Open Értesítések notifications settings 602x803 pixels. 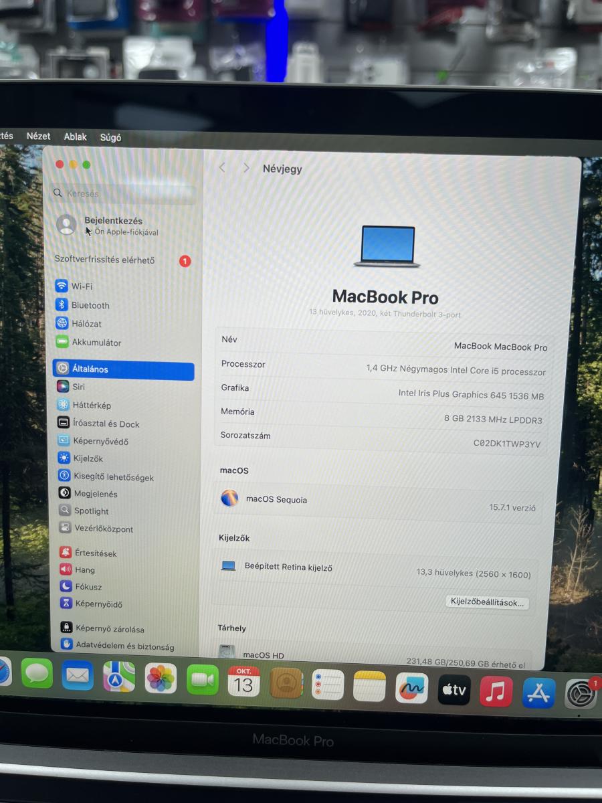[x=96, y=553]
